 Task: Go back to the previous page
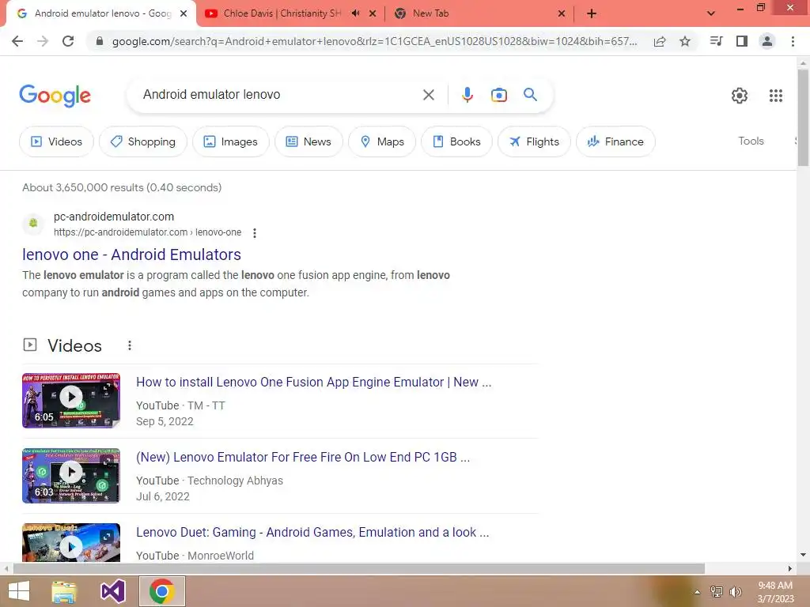click(17, 41)
